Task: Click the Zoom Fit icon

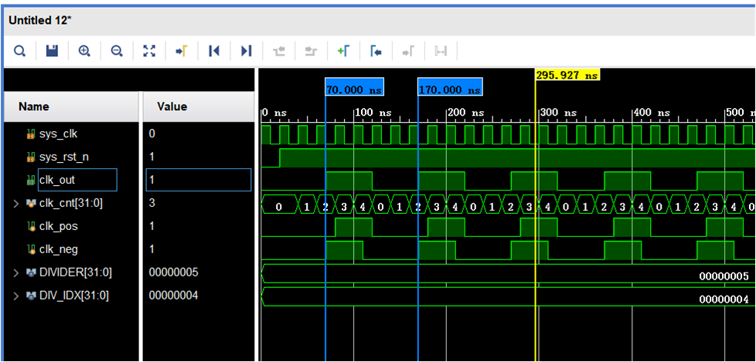Action: click(x=149, y=51)
